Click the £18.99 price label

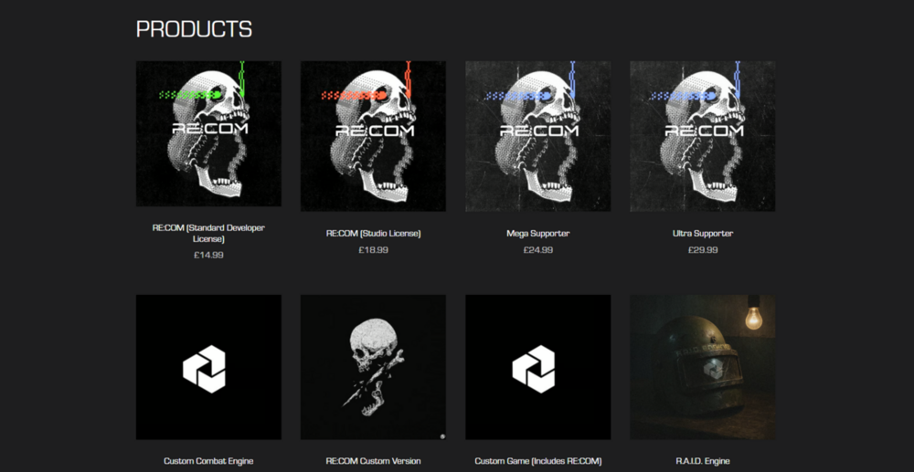[x=373, y=250]
